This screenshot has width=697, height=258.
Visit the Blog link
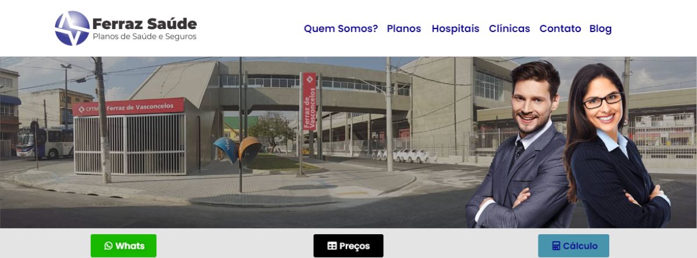601,28
